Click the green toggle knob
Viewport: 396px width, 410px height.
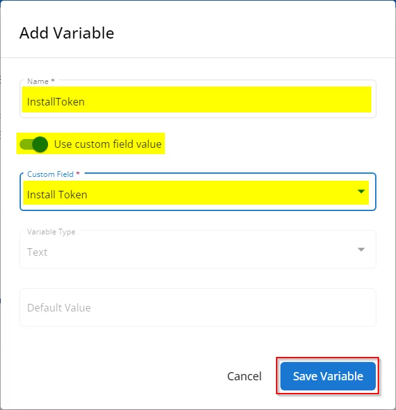coord(40,144)
